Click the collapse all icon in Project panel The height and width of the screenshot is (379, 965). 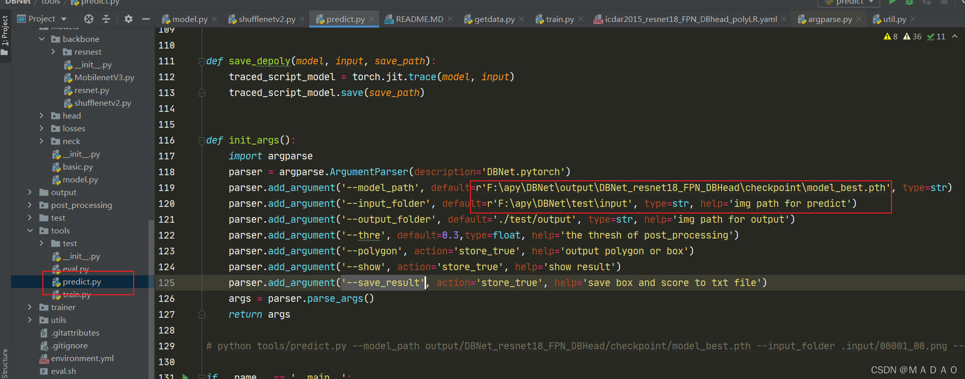pos(106,19)
